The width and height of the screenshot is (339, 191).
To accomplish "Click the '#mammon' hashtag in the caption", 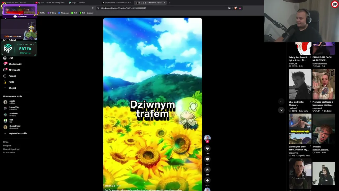I will (x=155, y=190).
